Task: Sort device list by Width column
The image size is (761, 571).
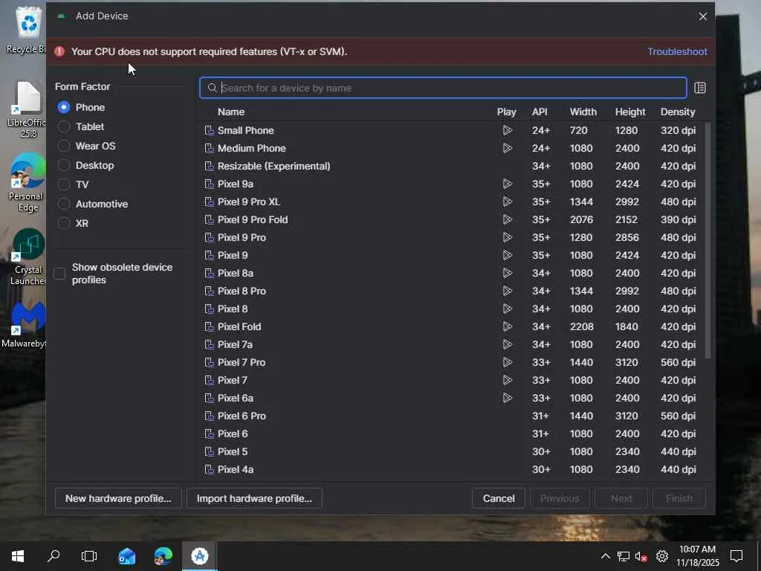Action: click(x=583, y=112)
